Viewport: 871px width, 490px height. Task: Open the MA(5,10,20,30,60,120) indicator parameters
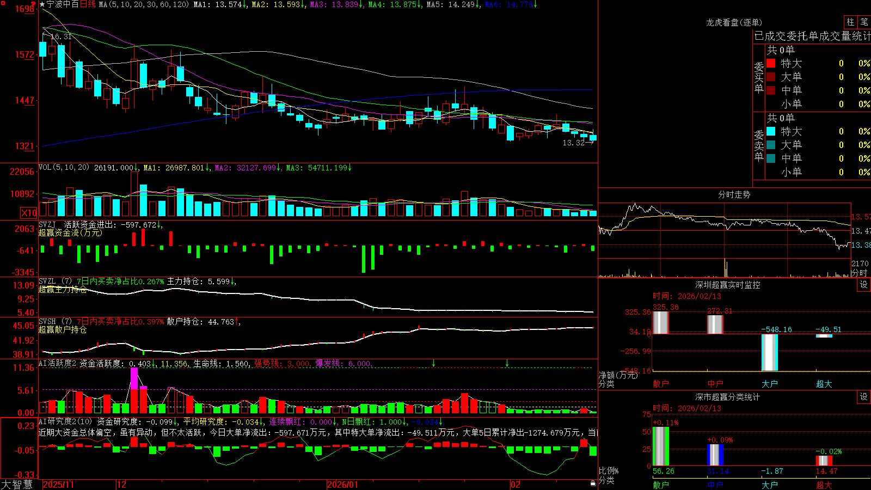pyautogui.click(x=144, y=4)
